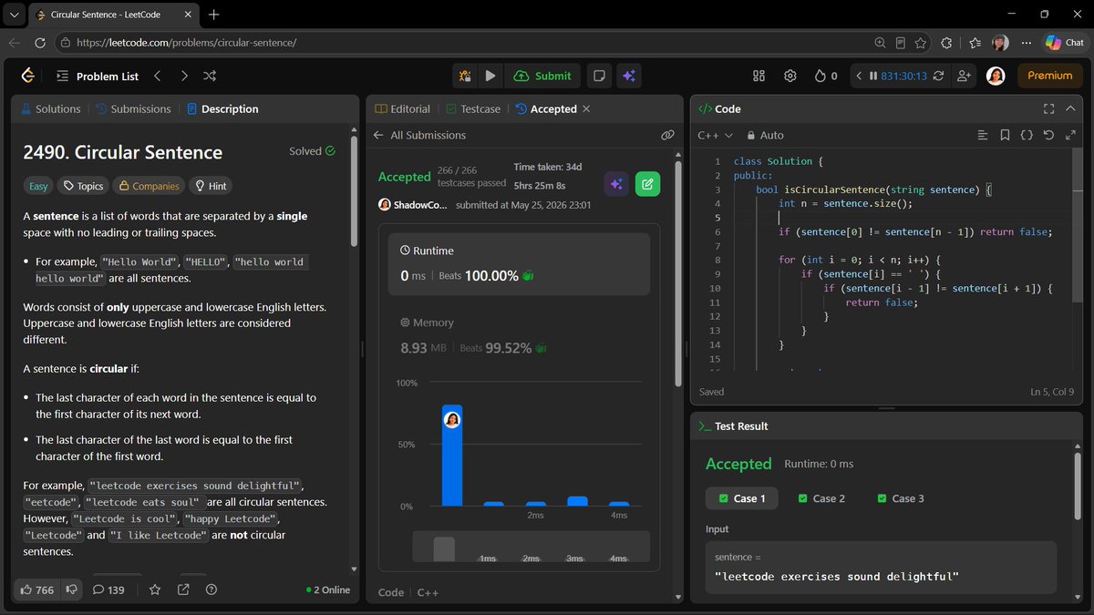The image size is (1094, 615).
Task: Open the C++ language dropdown
Action: (x=716, y=135)
